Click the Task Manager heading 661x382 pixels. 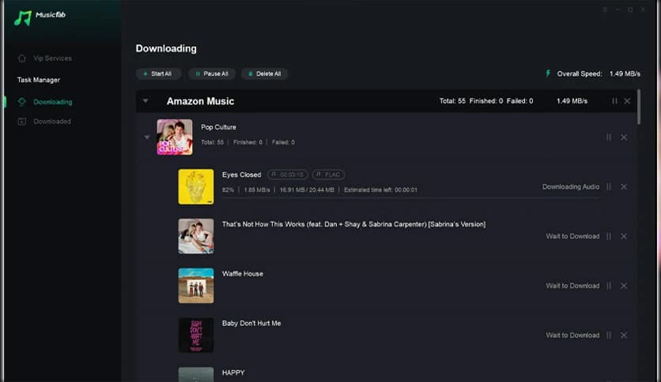39,80
